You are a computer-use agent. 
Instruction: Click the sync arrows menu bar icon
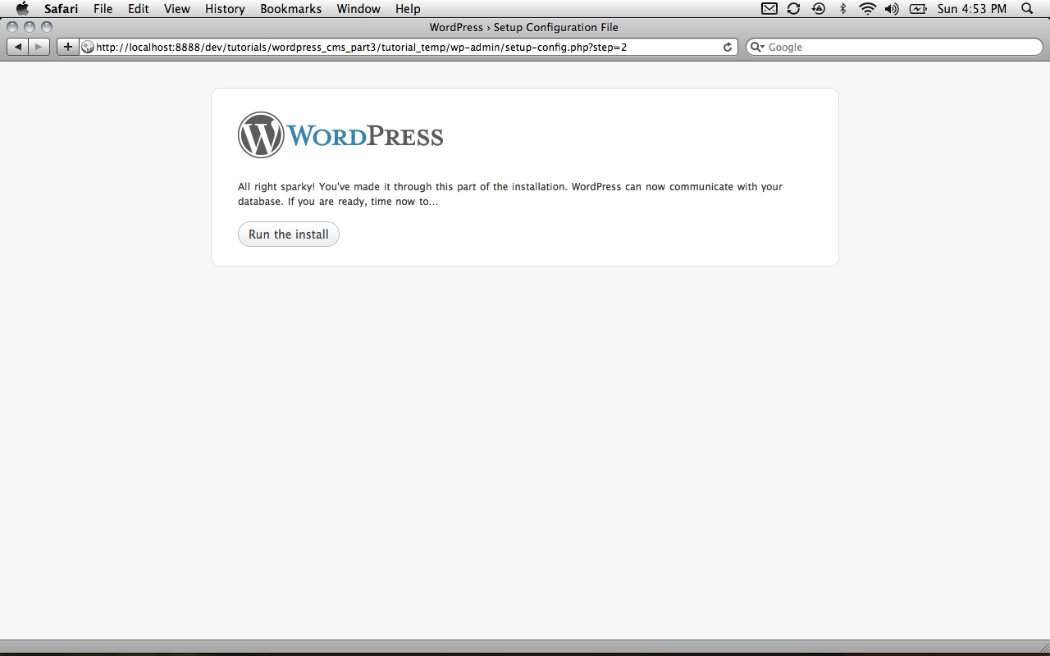793,9
